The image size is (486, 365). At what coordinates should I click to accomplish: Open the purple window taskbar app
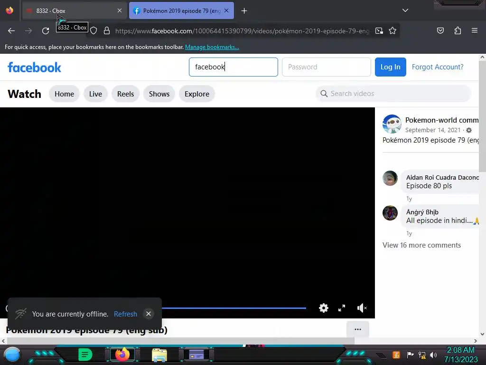coord(196,355)
